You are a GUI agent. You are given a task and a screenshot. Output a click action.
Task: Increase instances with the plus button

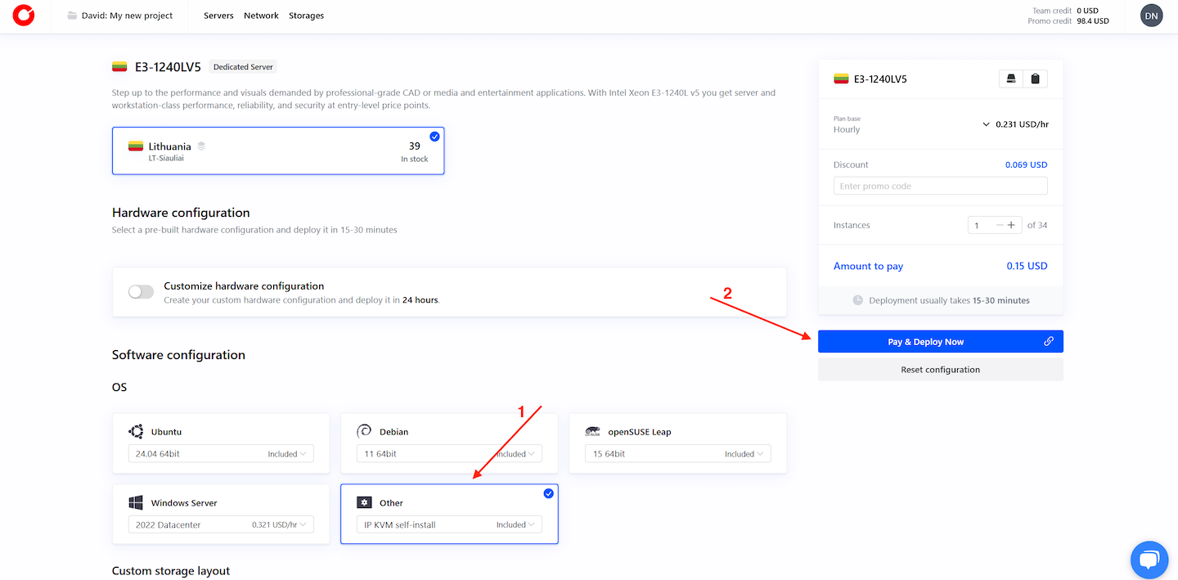1011,225
